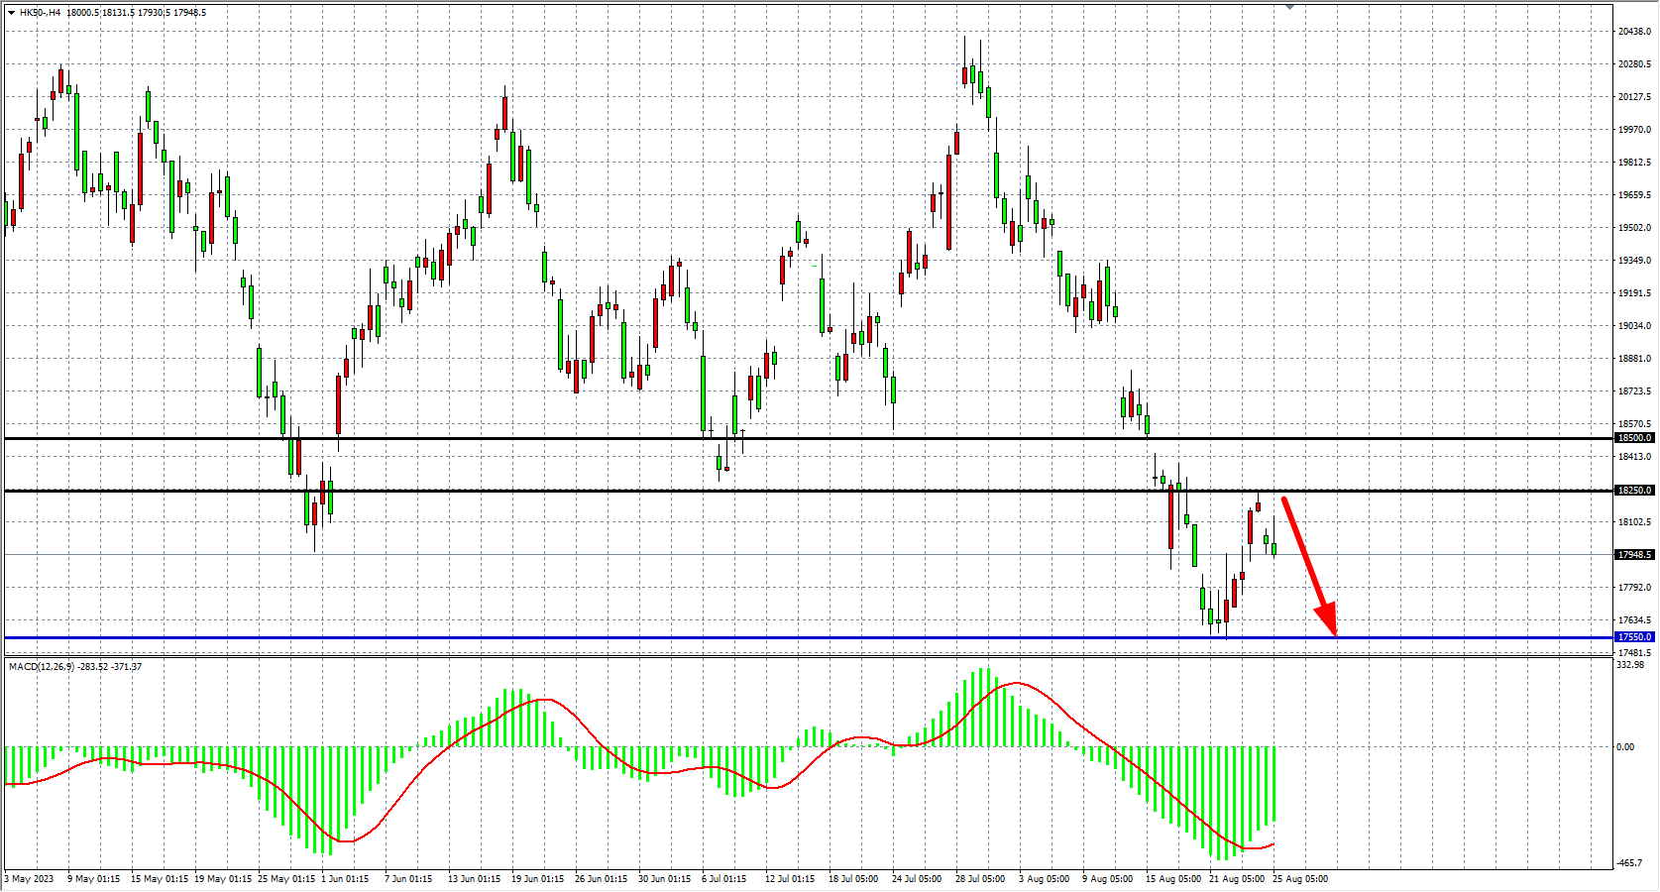
Task: Click the dropdown triangle beside HK50 symbol
Action: pos(11,13)
